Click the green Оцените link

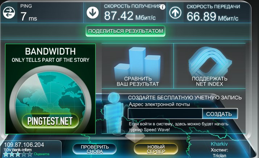click(x=42, y=154)
